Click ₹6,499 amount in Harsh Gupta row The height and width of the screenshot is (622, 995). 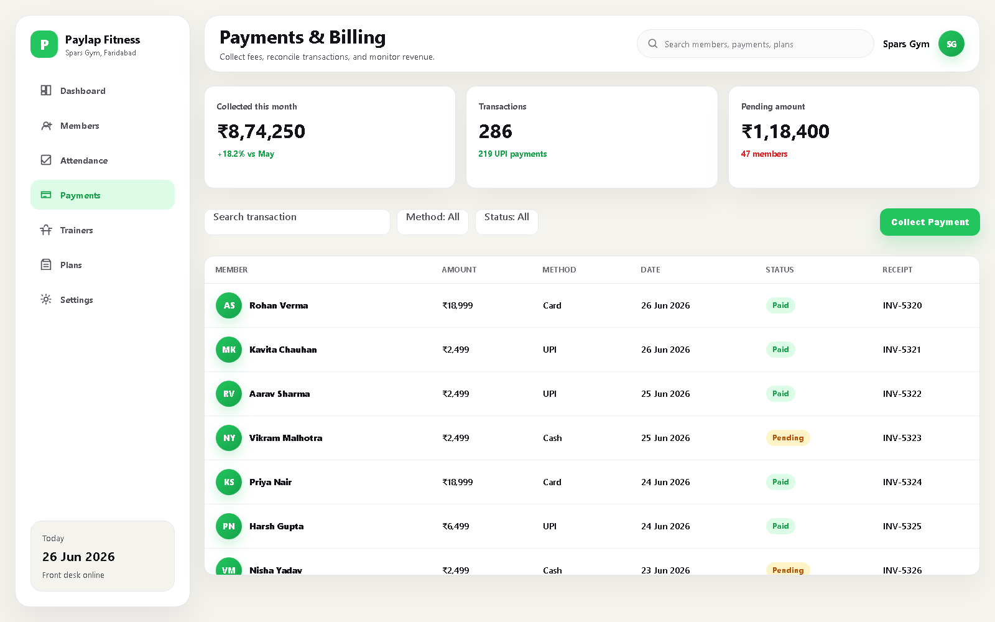456,526
